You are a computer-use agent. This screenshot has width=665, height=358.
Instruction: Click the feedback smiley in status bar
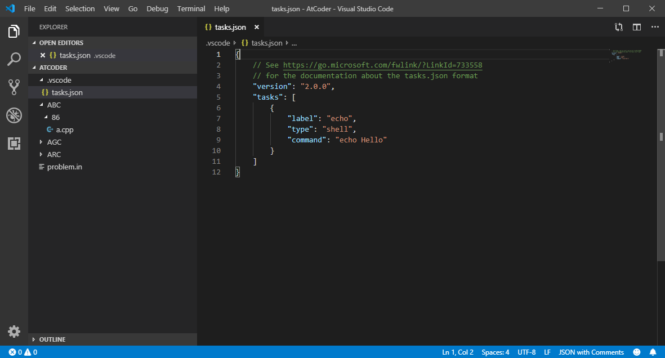(x=637, y=352)
